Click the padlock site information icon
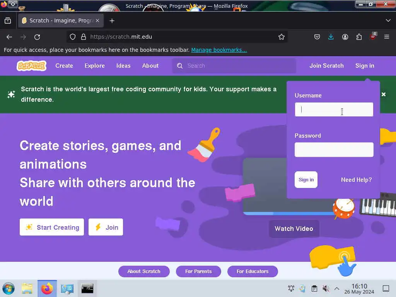Image resolution: width=396 pixels, height=297 pixels. tap(84, 37)
